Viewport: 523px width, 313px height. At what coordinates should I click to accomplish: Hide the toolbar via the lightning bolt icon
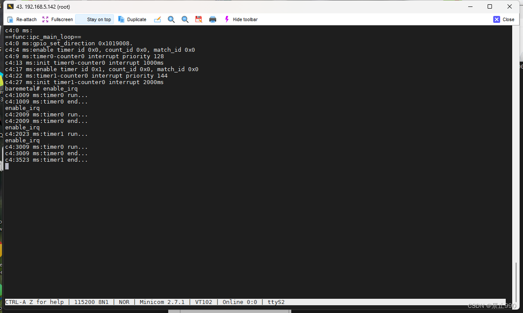coord(226,19)
